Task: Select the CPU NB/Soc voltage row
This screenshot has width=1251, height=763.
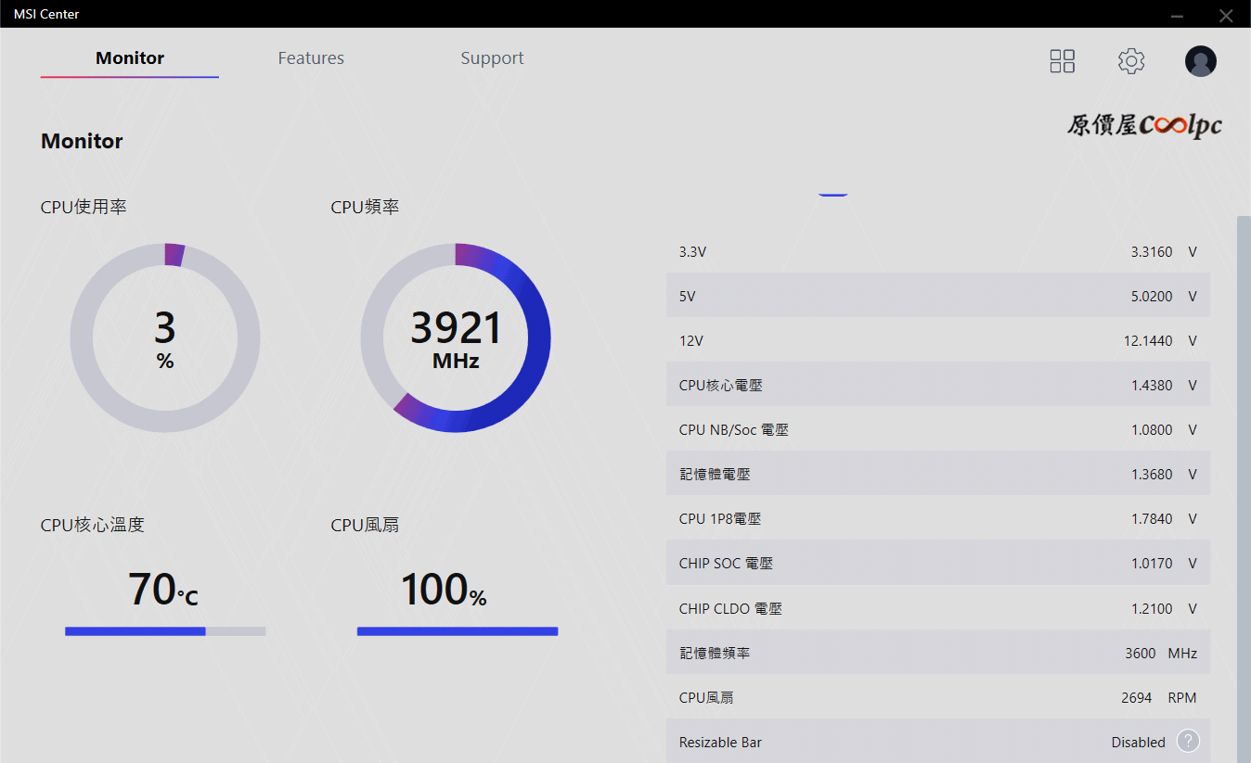Action: point(937,430)
